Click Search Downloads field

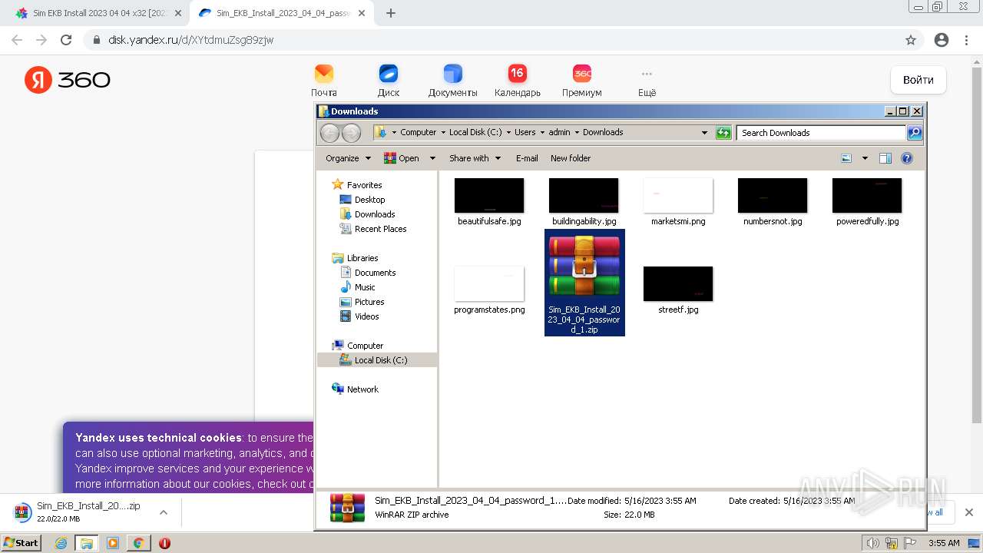[821, 133]
